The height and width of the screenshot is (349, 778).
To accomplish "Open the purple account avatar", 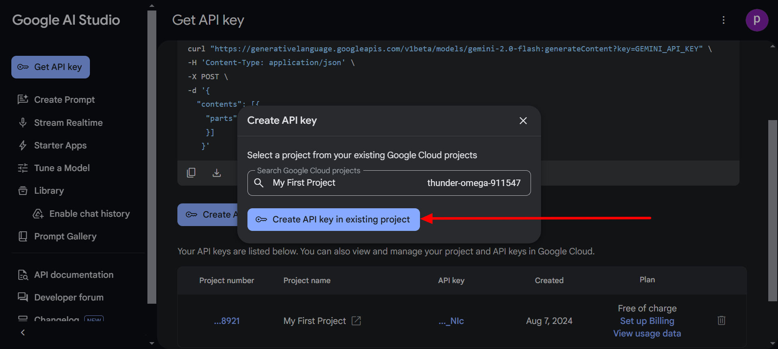I will [757, 20].
